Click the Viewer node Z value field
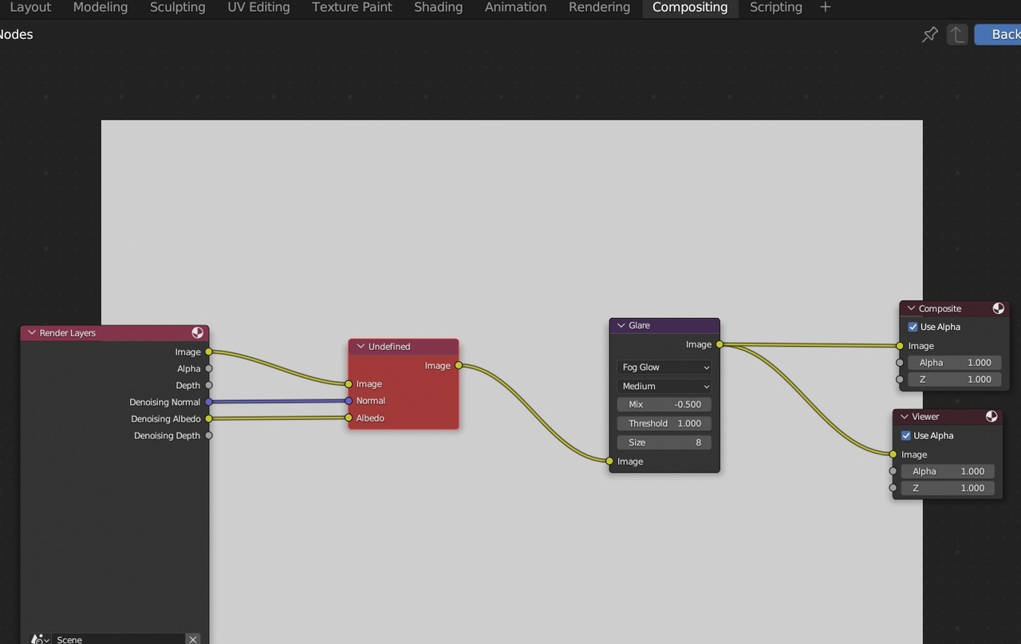Image resolution: width=1021 pixels, height=644 pixels. [948, 488]
